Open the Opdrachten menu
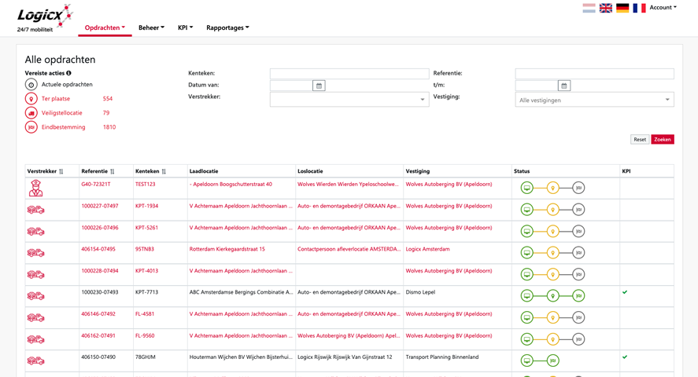This screenshot has height=377, width=698. (x=105, y=27)
